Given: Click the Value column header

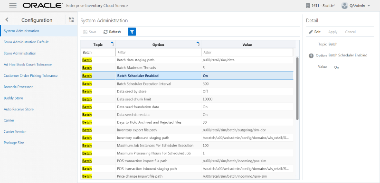Looking at the screenshot, I should coord(247,45).
